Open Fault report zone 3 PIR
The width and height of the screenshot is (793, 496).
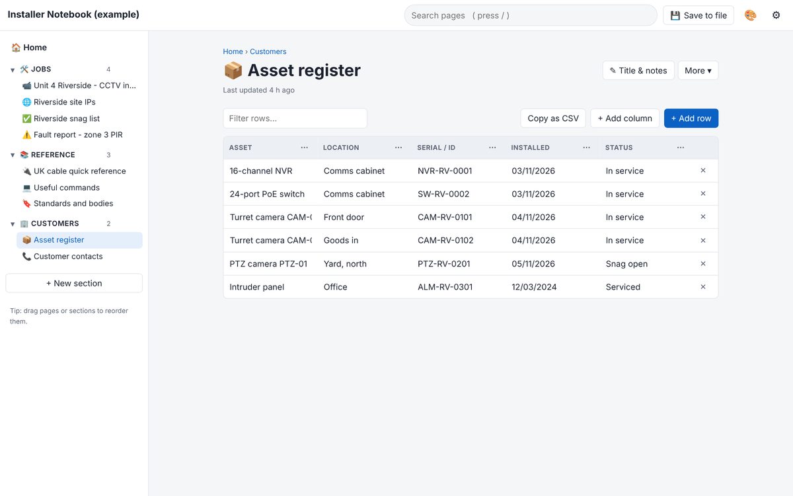click(x=79, y=135)
